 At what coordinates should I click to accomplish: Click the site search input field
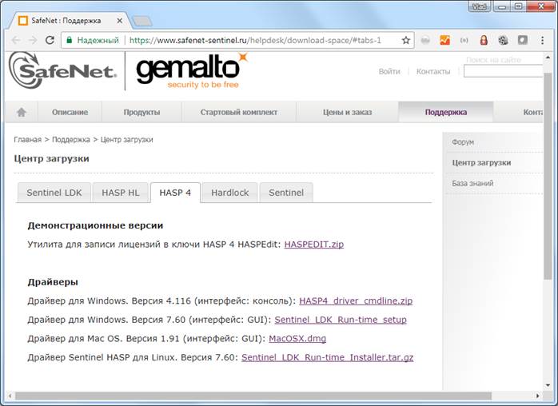pyautogui.click(x=504, y=71)
